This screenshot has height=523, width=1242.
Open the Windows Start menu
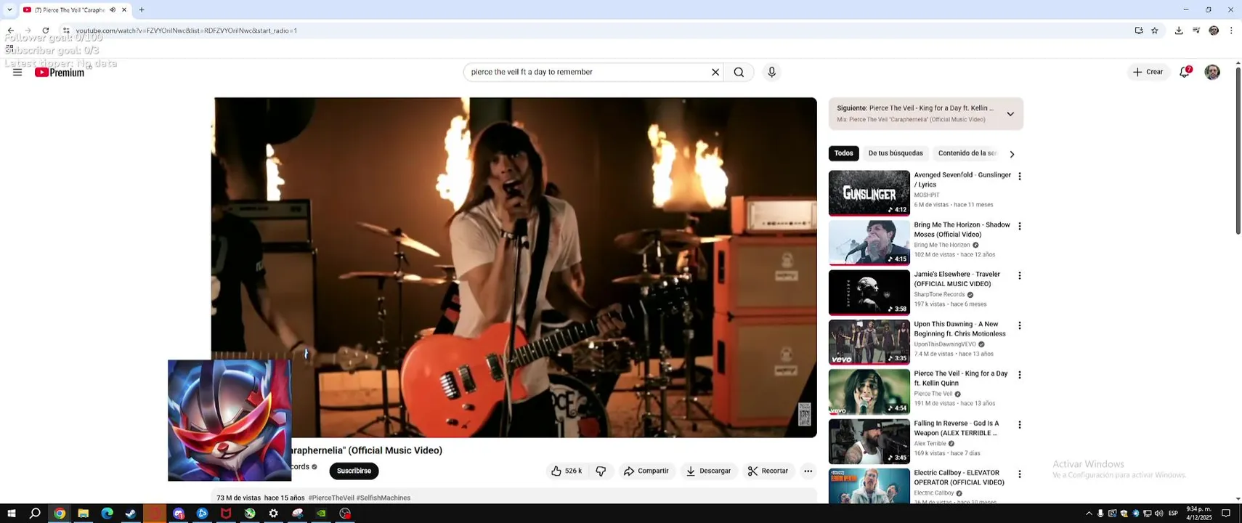pyautogui.click(x=11, y=514)
